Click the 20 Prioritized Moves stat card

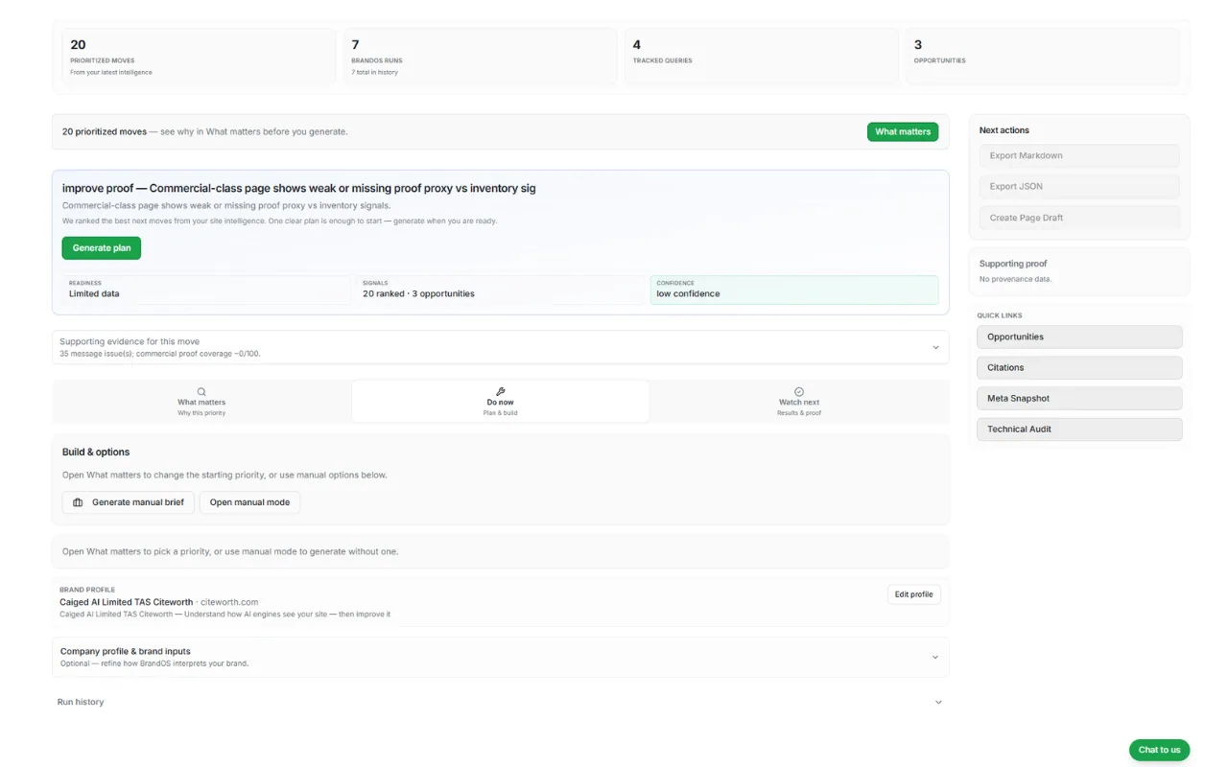click(199, 58)
